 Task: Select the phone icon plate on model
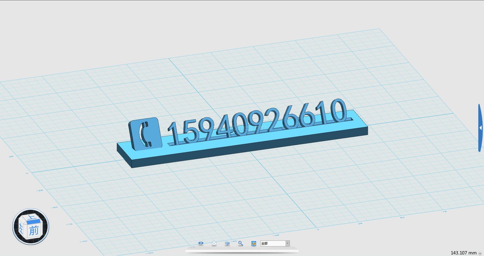tap(145, 134)
